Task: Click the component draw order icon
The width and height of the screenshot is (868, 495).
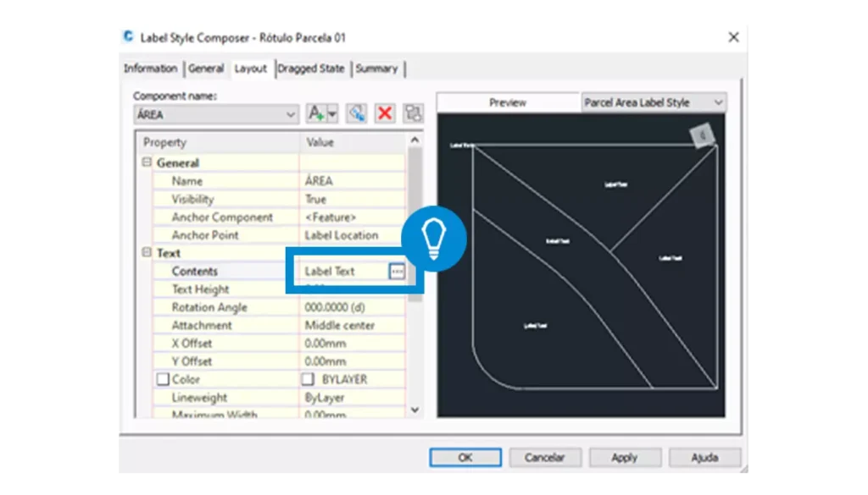Action: tap(413, 113)
